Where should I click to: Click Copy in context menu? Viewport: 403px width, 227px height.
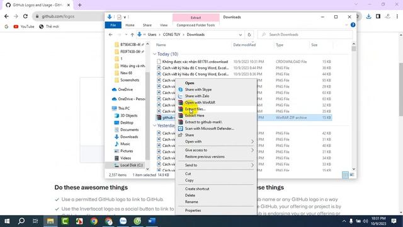pyautogui.click(x=189, y=180)
